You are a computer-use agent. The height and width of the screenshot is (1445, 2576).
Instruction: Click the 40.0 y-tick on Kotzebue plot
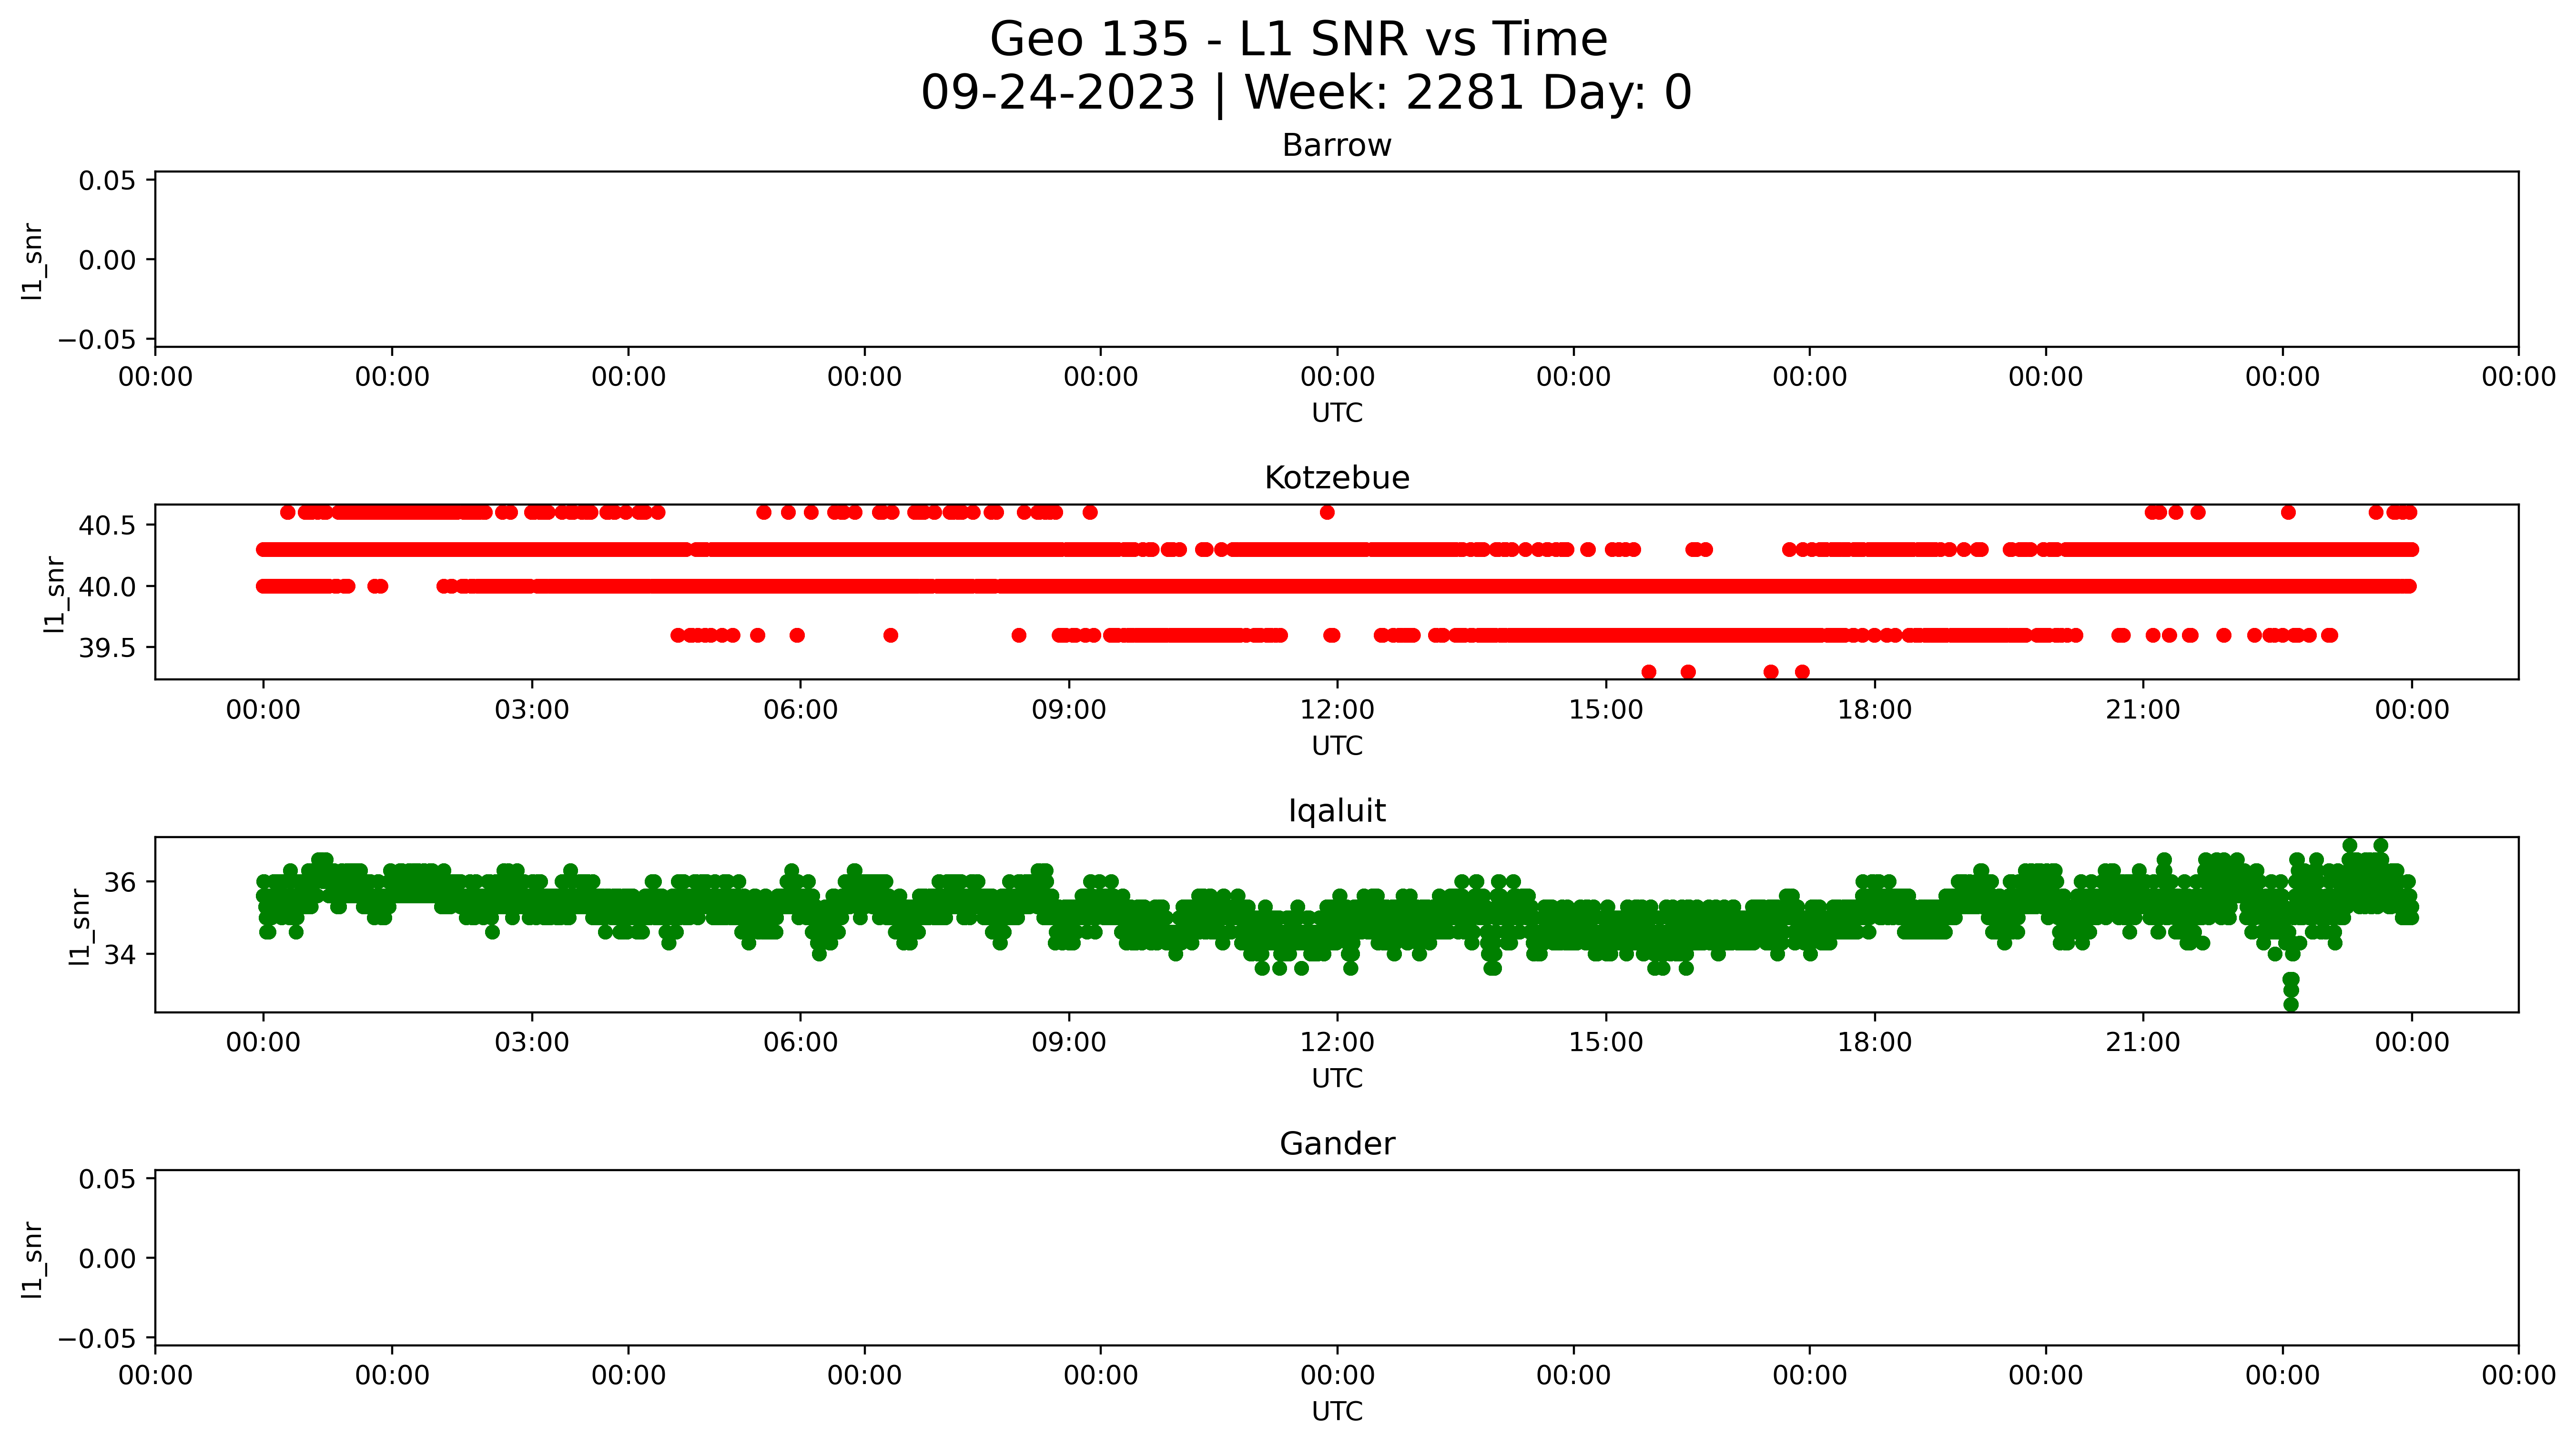coord(107,587)
